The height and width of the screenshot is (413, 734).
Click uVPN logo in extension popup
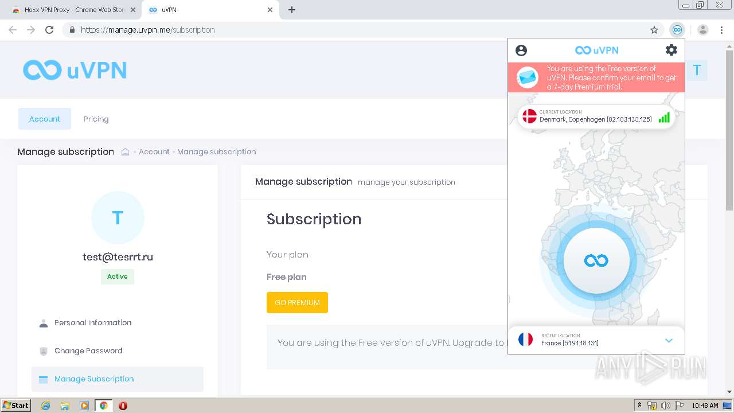596,50
